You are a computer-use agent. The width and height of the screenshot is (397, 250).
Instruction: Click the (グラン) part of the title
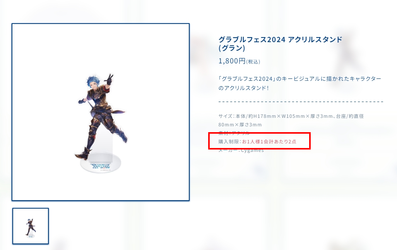point(232,48)
